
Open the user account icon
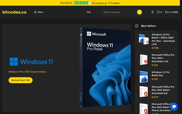pyautogui.click(x=152, y=12)
